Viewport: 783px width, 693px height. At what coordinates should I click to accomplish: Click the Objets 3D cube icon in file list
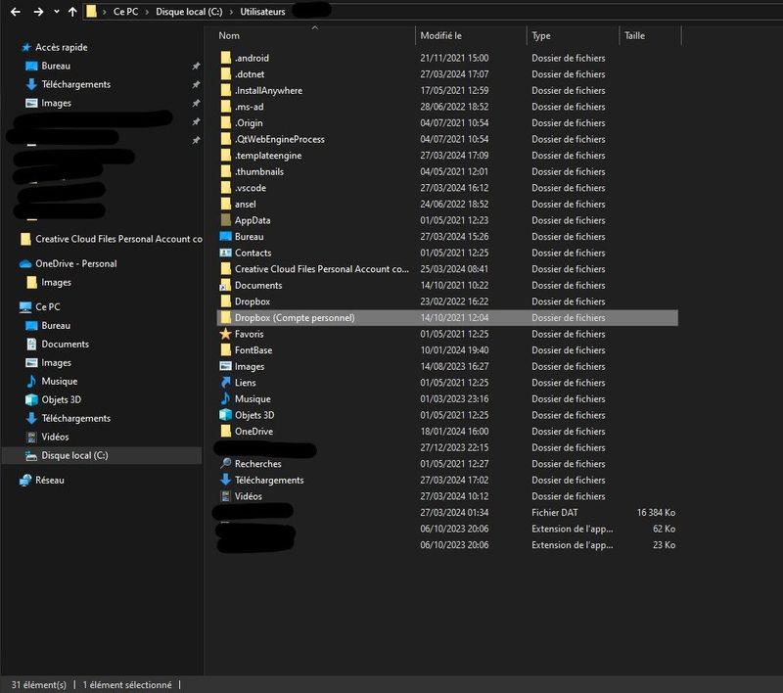tap(226, 415)
